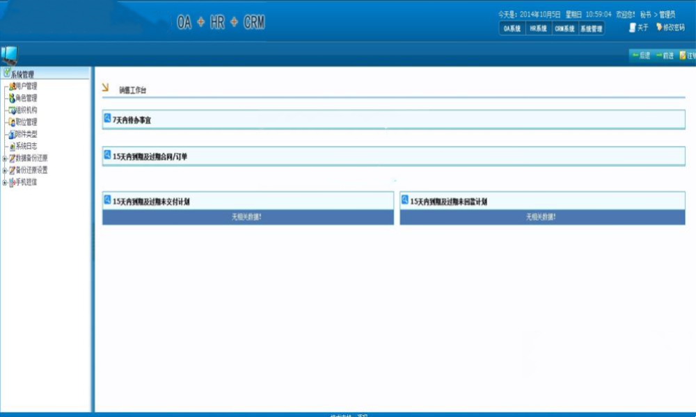The image size is (696, 417).
Task: Click 无相关数据! under the 未交付计划 panel
Action: pyautogui.click(x=246, y=217)
